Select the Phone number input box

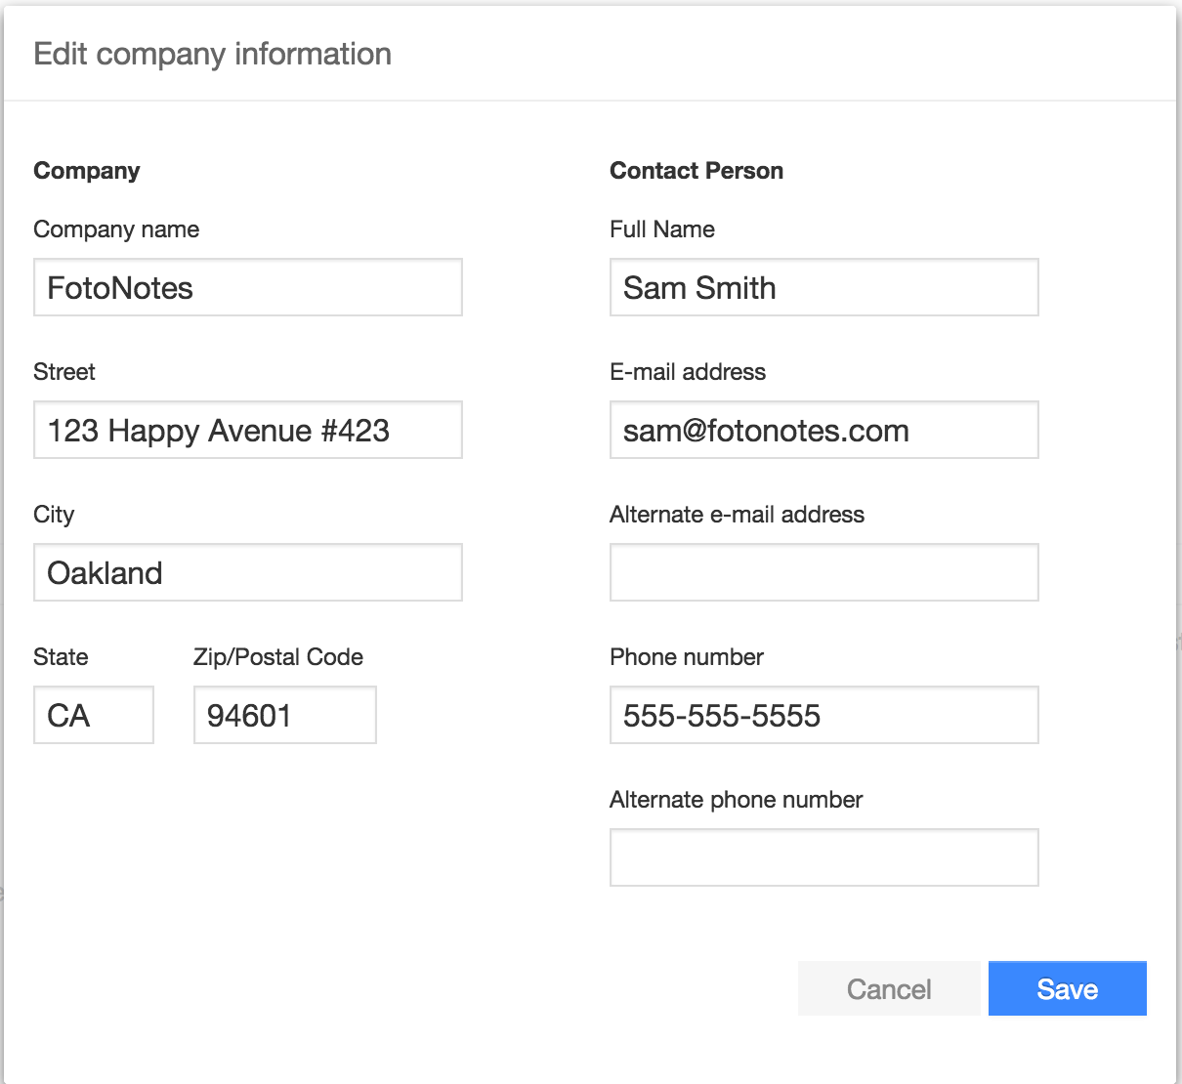pyautogui.click(x=823, y=715)
